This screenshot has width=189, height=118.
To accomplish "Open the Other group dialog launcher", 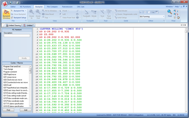I will 164,21.
